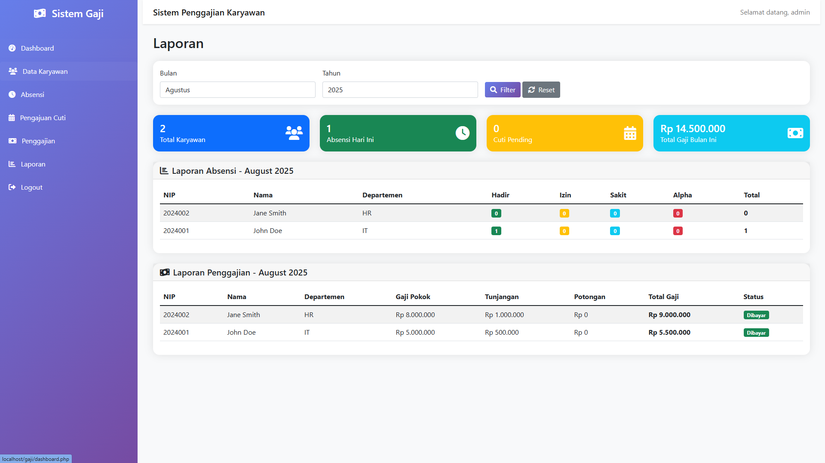825x463 pixels.
Task: Click the cash icon beside Laporan Penggajian heading
Action: 165,272
